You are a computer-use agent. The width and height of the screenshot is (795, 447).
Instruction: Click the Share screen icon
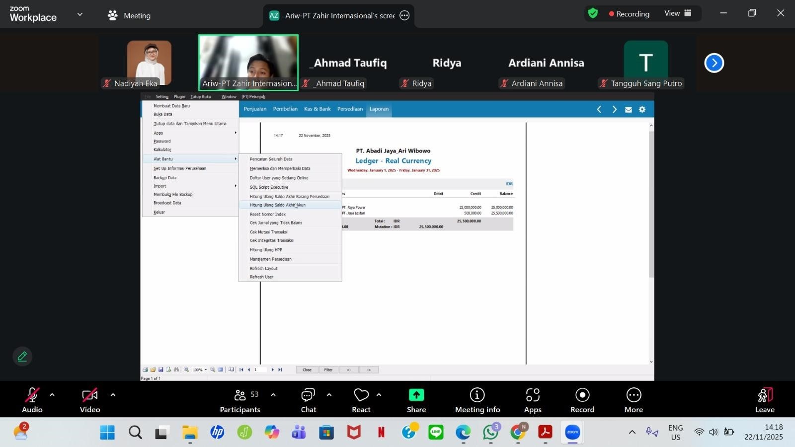(416, 395)
